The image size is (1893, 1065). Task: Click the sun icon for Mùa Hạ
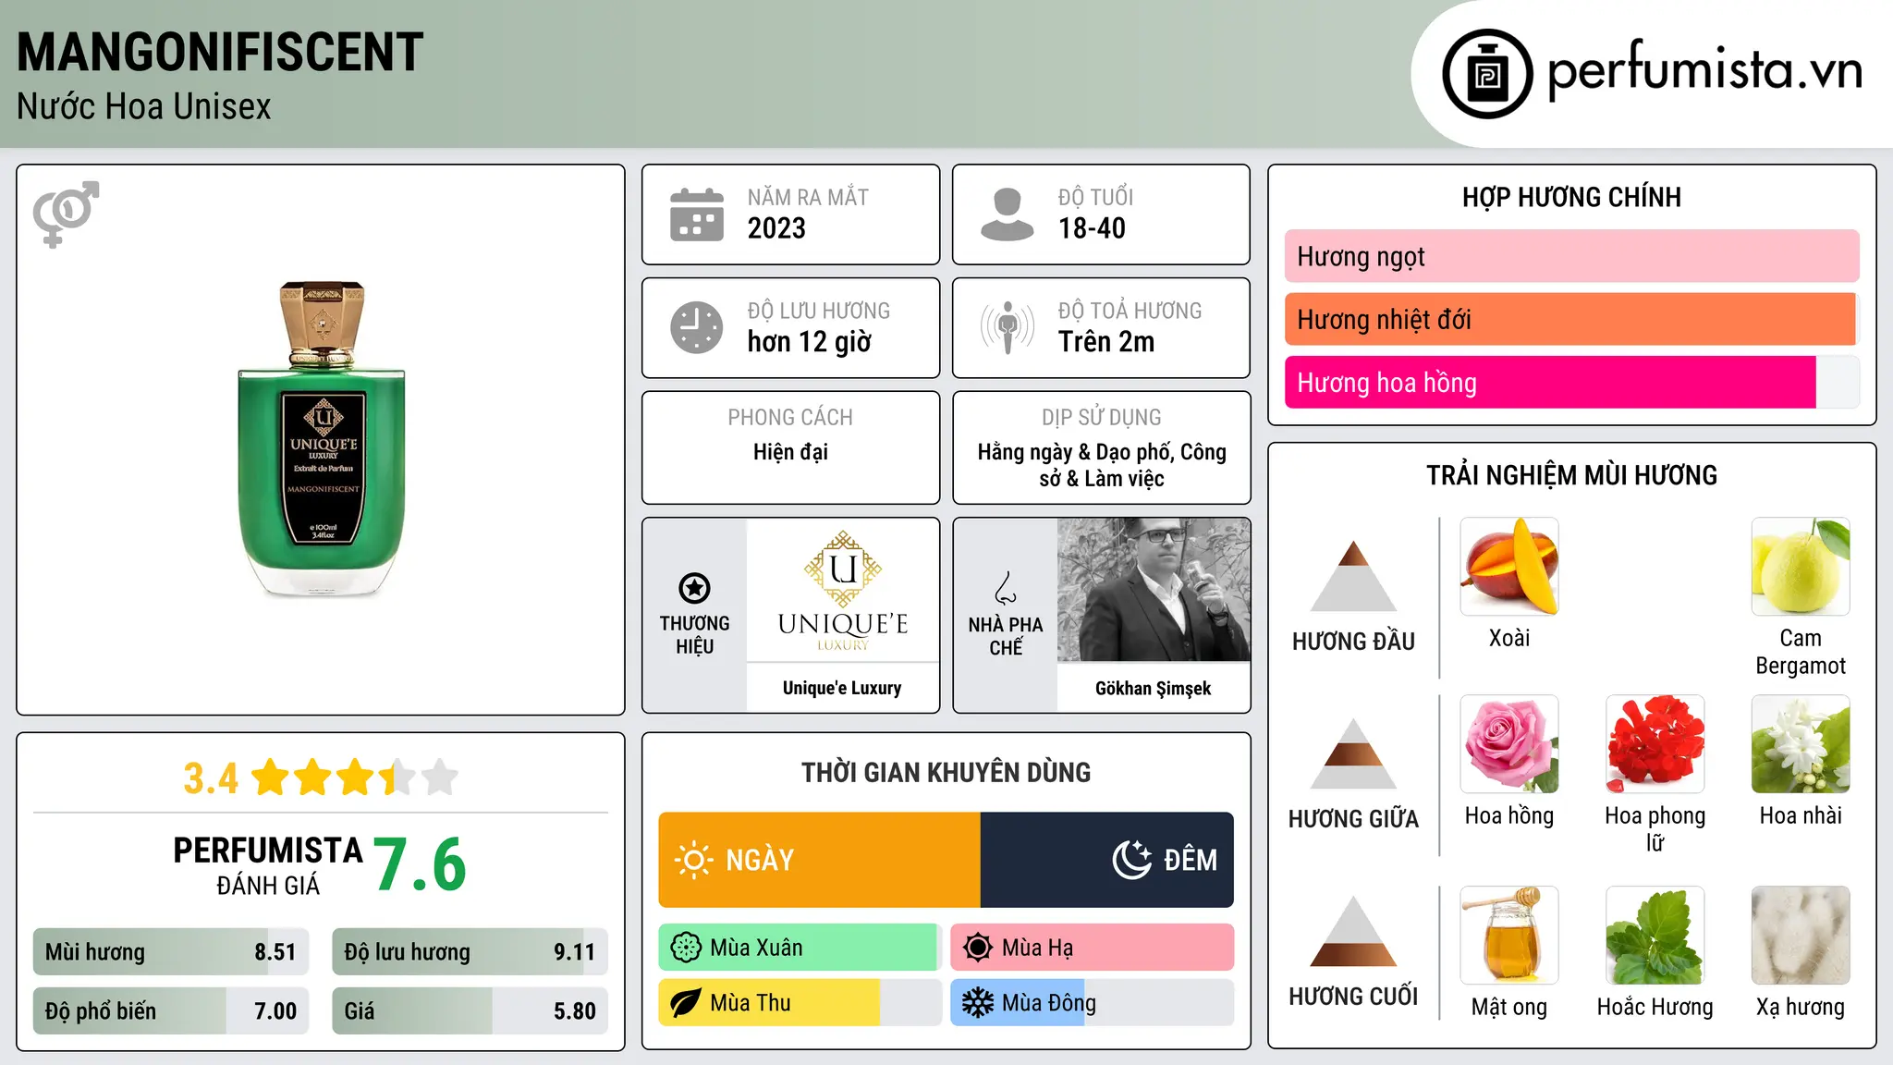tap(978, 948)
